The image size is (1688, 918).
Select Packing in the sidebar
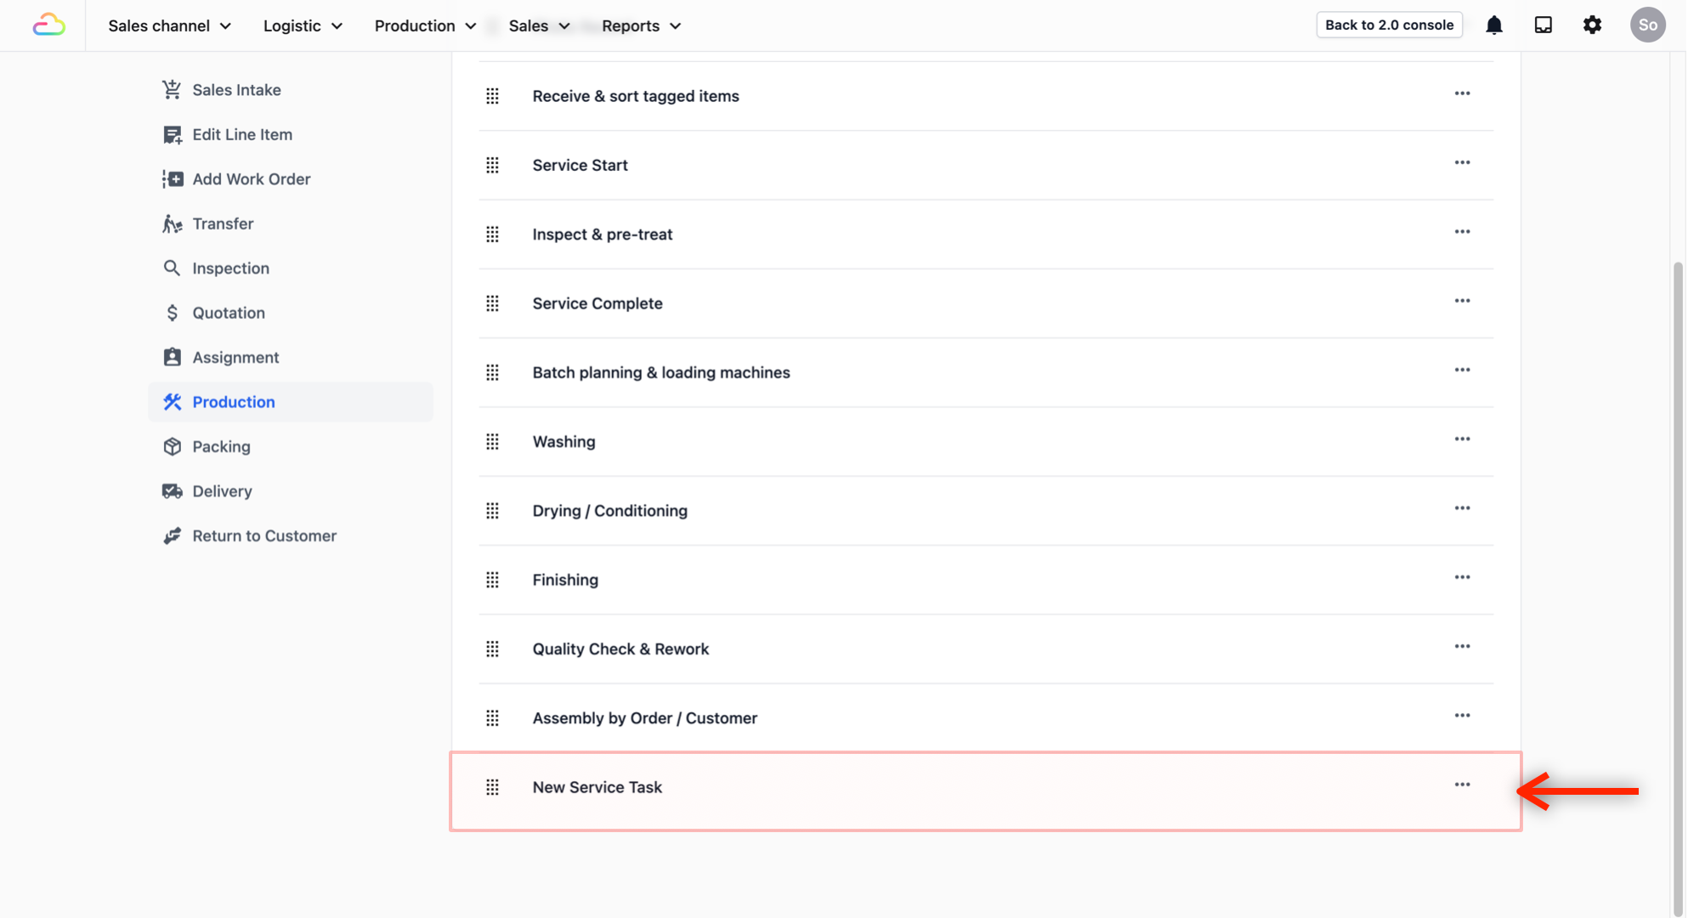(221, 446)
